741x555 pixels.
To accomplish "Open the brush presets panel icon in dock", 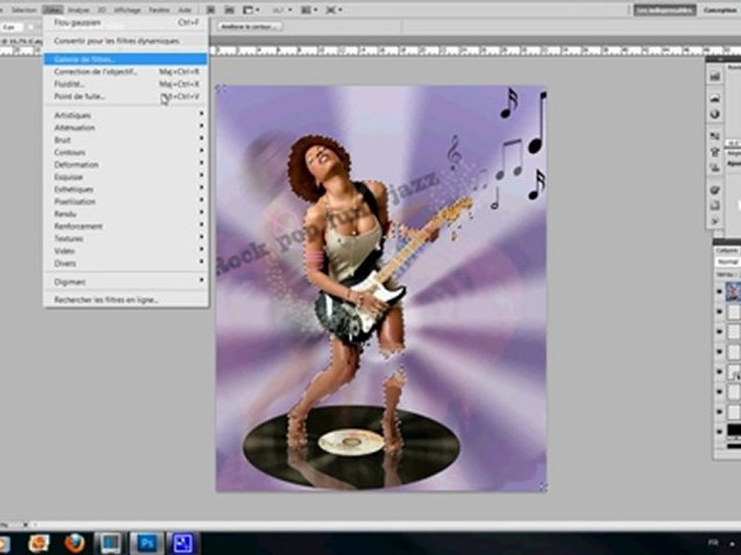I will pyautogui.click(x=715, y=136).
